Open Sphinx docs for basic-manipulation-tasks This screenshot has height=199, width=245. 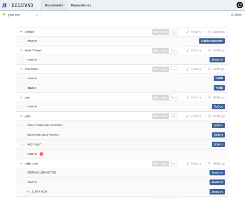(218, 125)
